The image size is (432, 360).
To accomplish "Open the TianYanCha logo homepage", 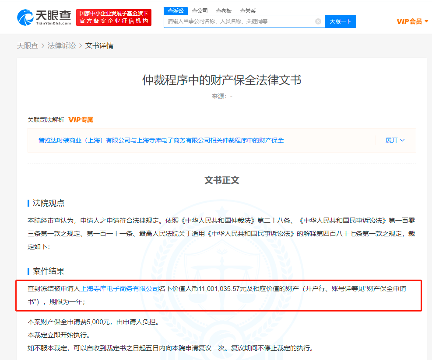I will click(44, 17).
